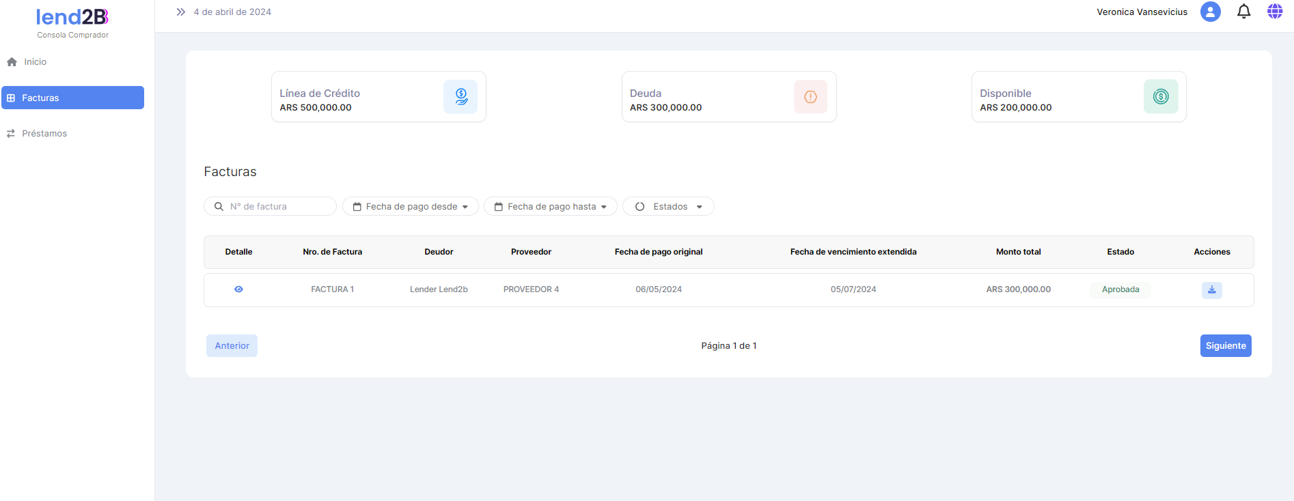Image resolution: width=1294 pixels, height=501 pixels.
Task: Select Facturas in the sidebar
Action: tap(72, 98)
